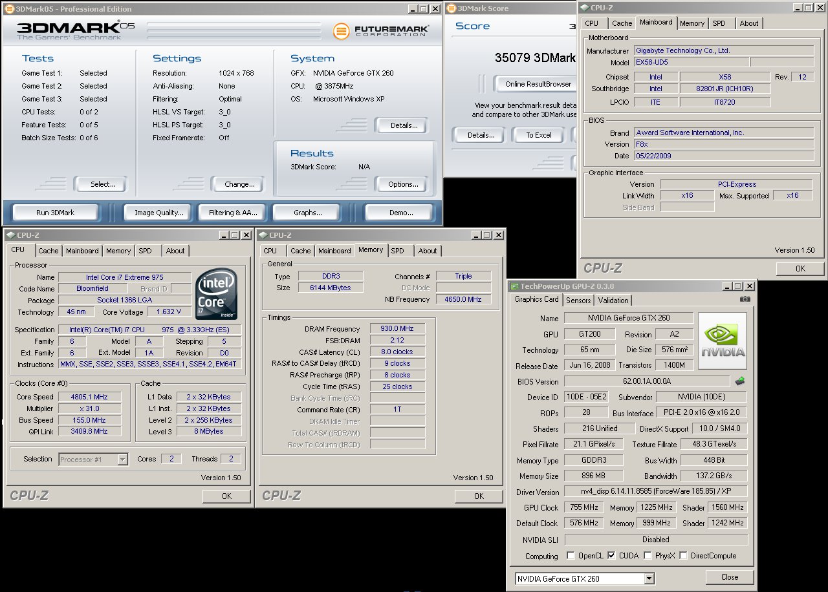
Task: Click Futuremark Corporation logo
Action: [380, 30]
